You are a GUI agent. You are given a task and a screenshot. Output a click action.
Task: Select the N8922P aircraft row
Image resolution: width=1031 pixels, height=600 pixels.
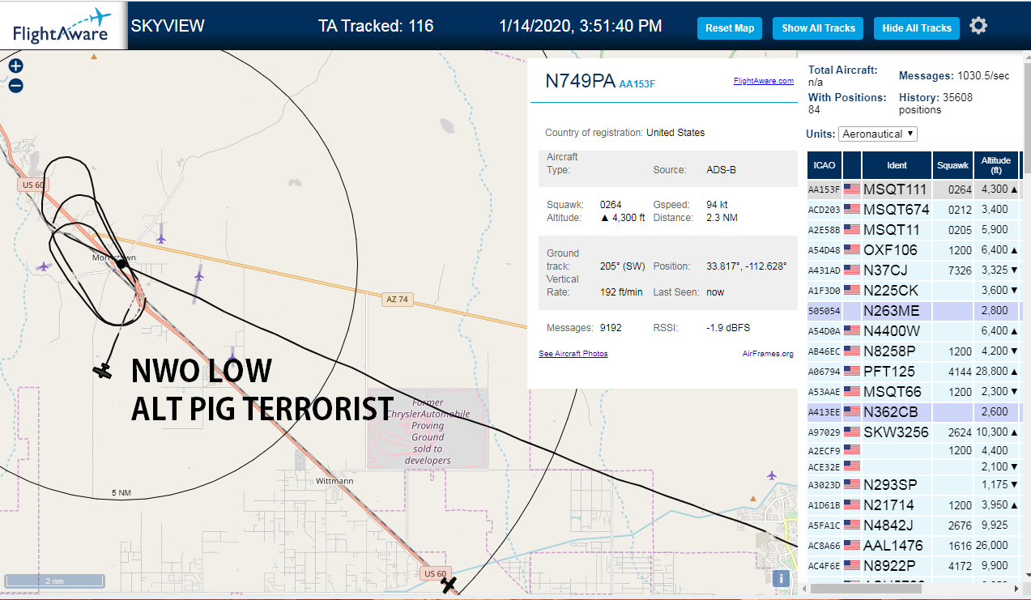pyautogui.click(x=914, y=566)
